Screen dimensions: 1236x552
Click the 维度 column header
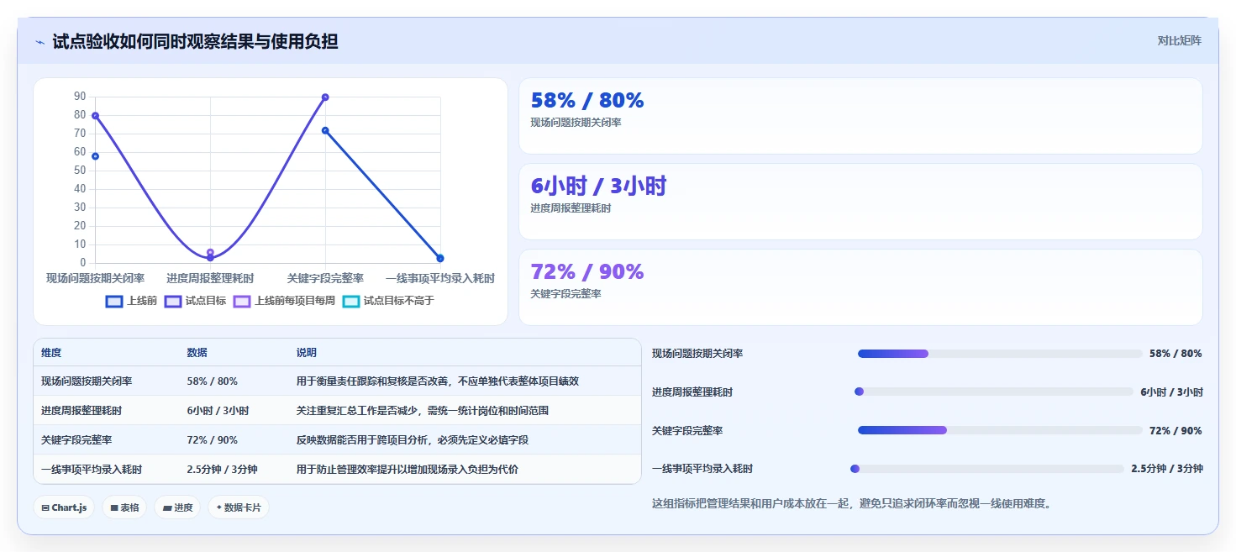tap(51, 353)
